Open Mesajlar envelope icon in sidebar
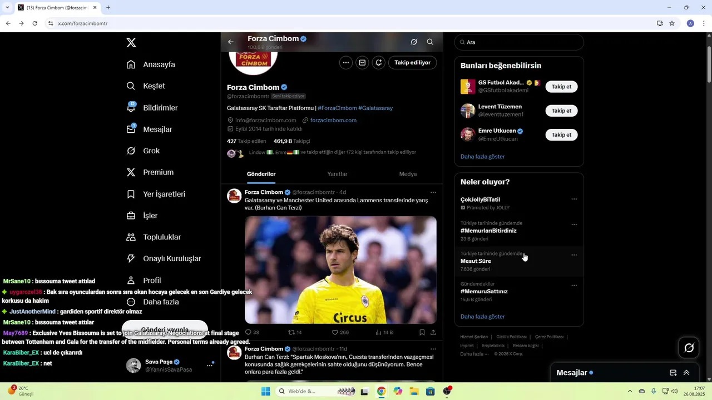This screenshot has width=712, height=400. click(131, 129)
